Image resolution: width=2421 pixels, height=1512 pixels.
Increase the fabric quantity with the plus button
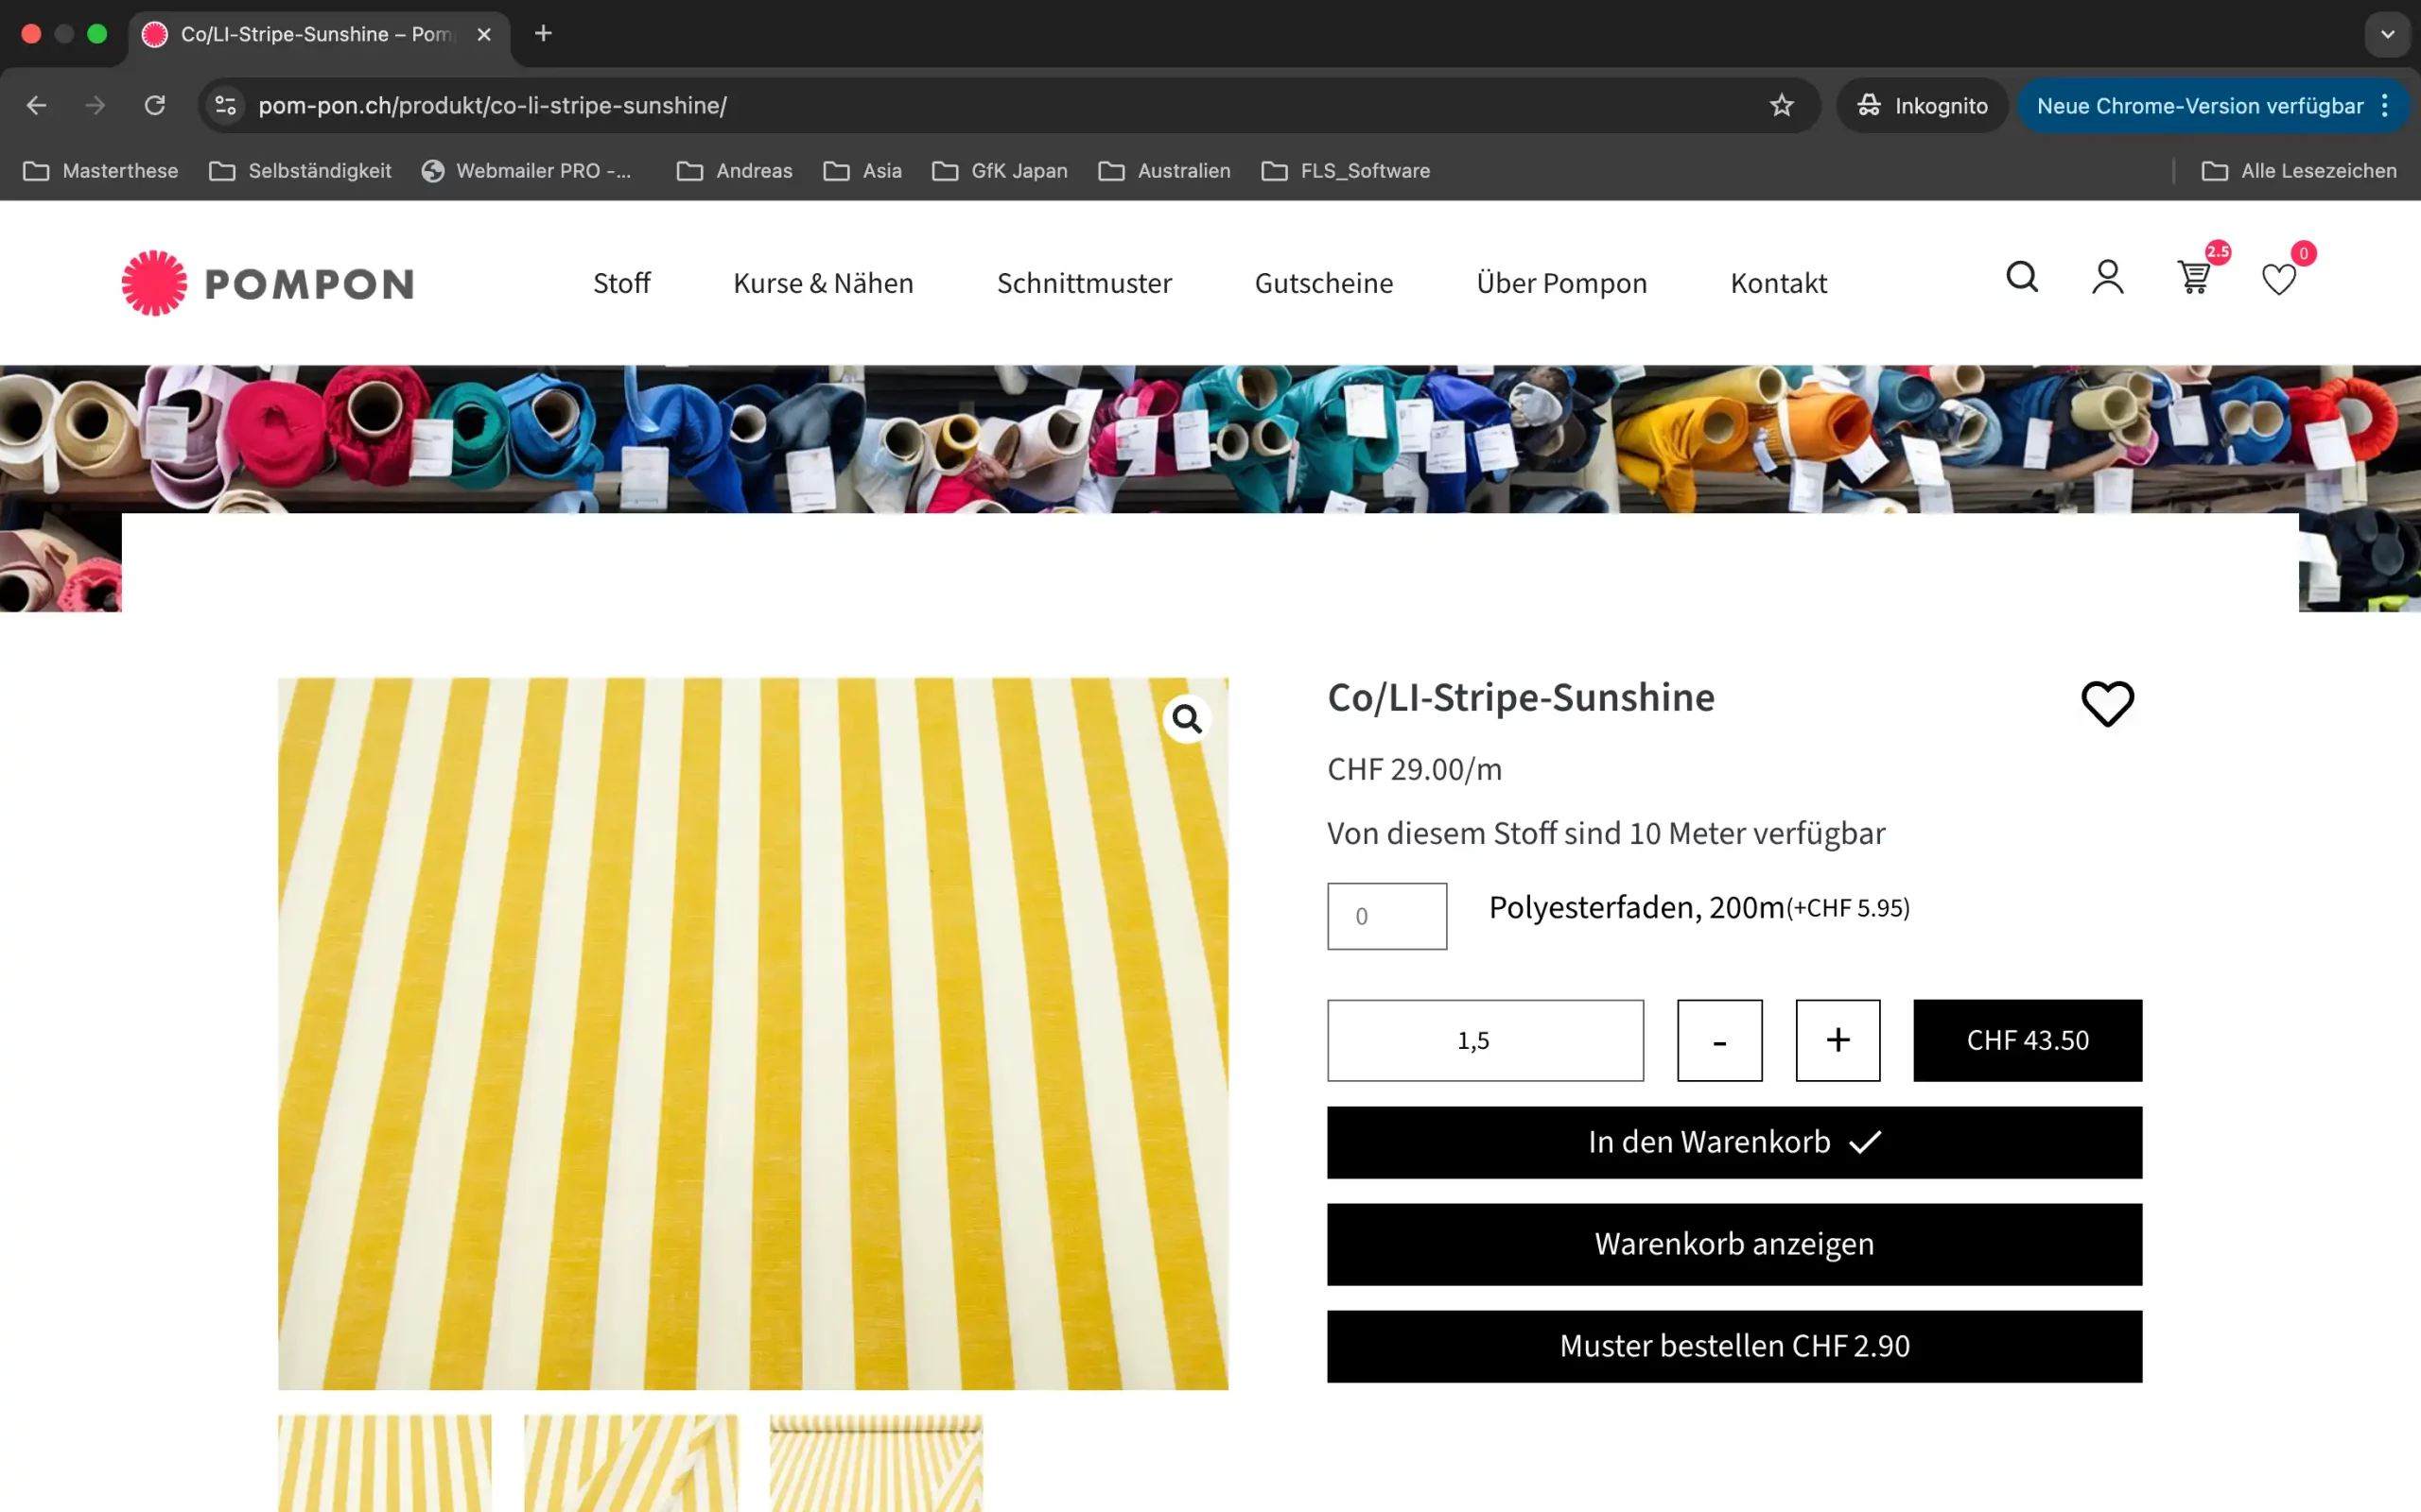(1837, 1040)
